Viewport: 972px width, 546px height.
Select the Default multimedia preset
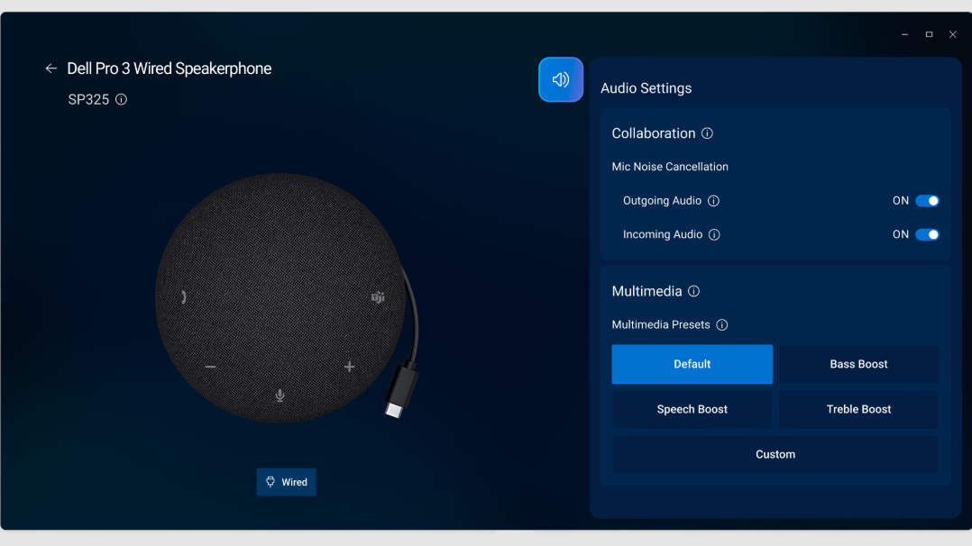[x=692, y=364]
